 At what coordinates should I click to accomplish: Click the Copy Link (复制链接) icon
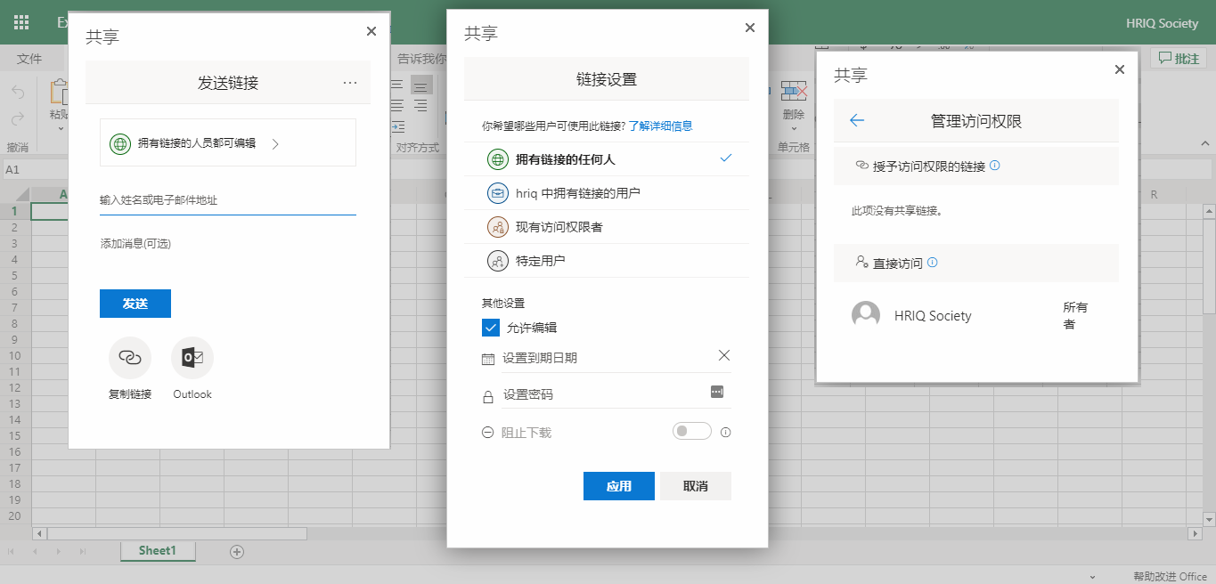130,357
